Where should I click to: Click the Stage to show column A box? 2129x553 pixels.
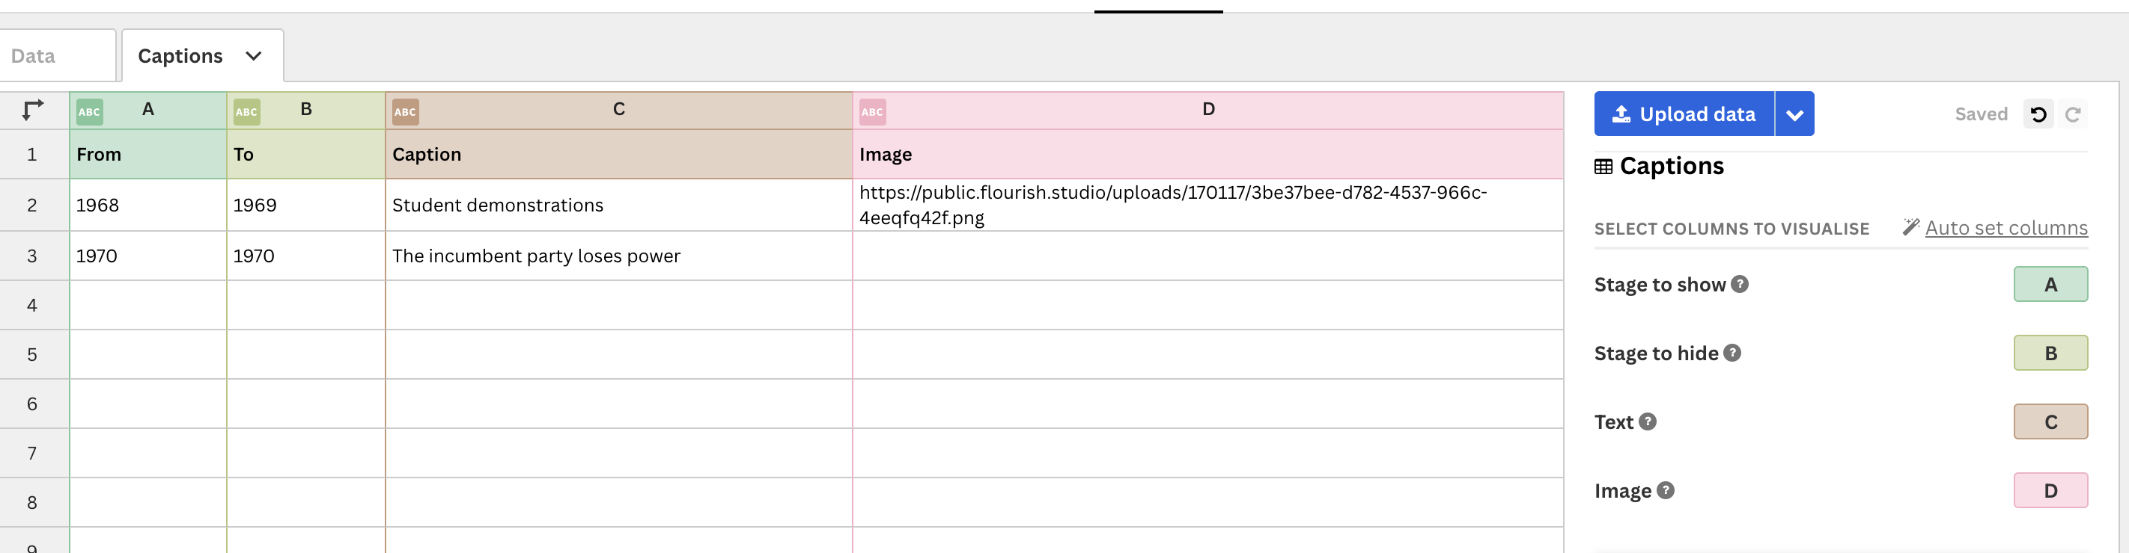click(2050, 284)
